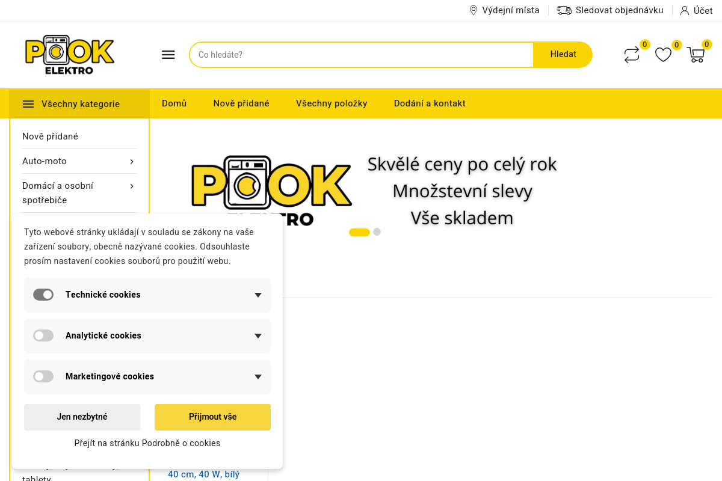Enable the Marketingové cookies toggle
This screenshot has height=481, width=722.
[43, 376]
